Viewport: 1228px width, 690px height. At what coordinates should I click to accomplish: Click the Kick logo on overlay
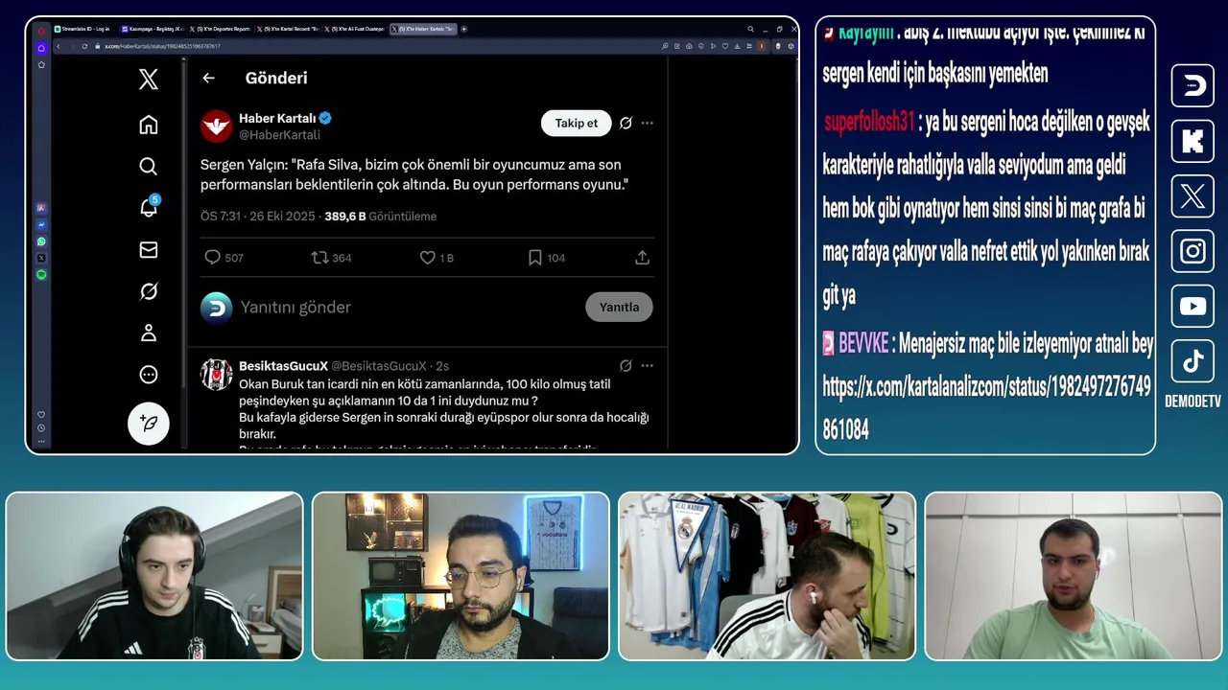1193,142
